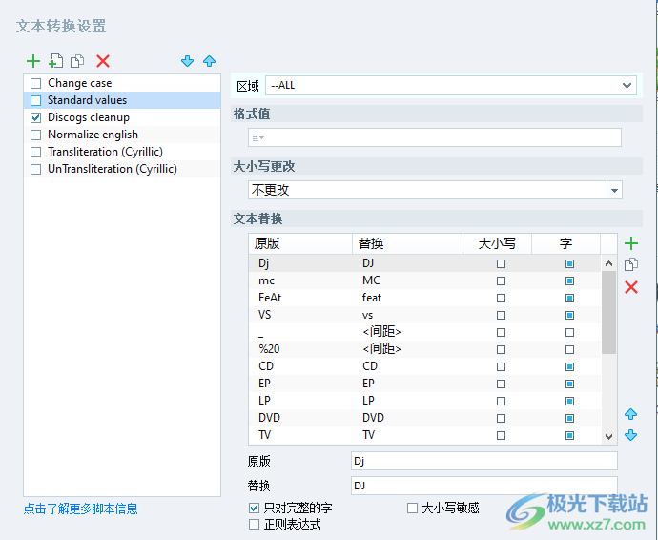The image size is (658, 540).
Task: Open the format value insert menu icon
Action: (x=258, y=137)
